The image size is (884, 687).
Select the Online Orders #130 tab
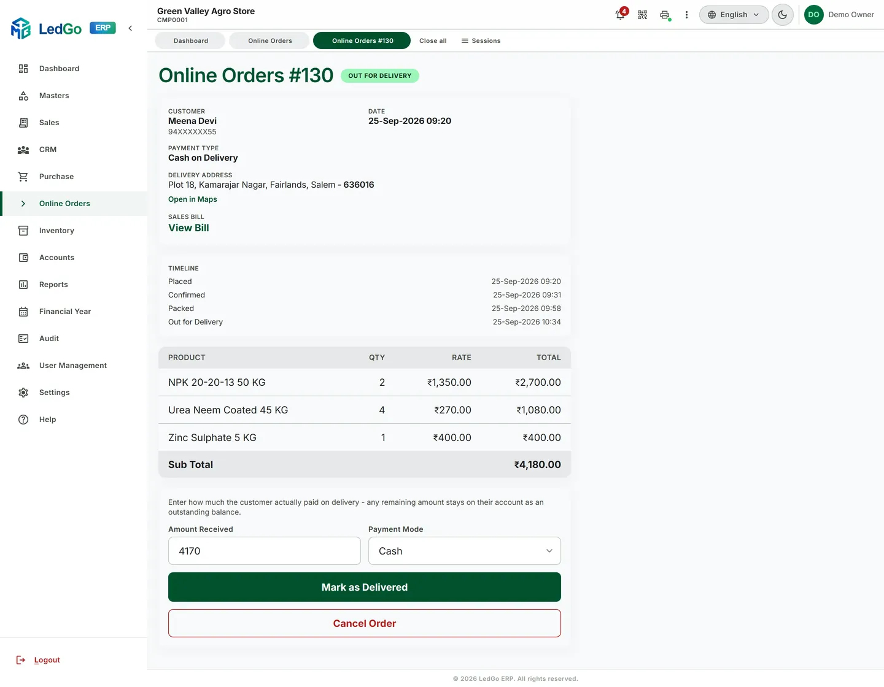tap(362, 40)
